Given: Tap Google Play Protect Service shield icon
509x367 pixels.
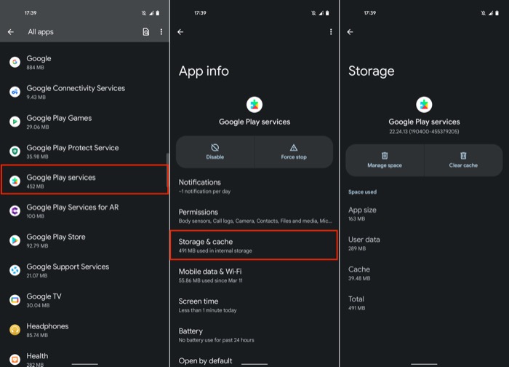Looking at the screenshot, I should click(15, 151).
